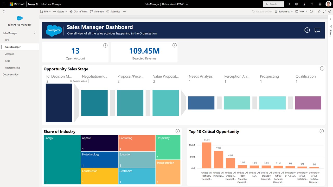Collapse the SalesManager section chevron
Image resolution: width=333 pixels, height=187 pixels.
click(35, 33)
